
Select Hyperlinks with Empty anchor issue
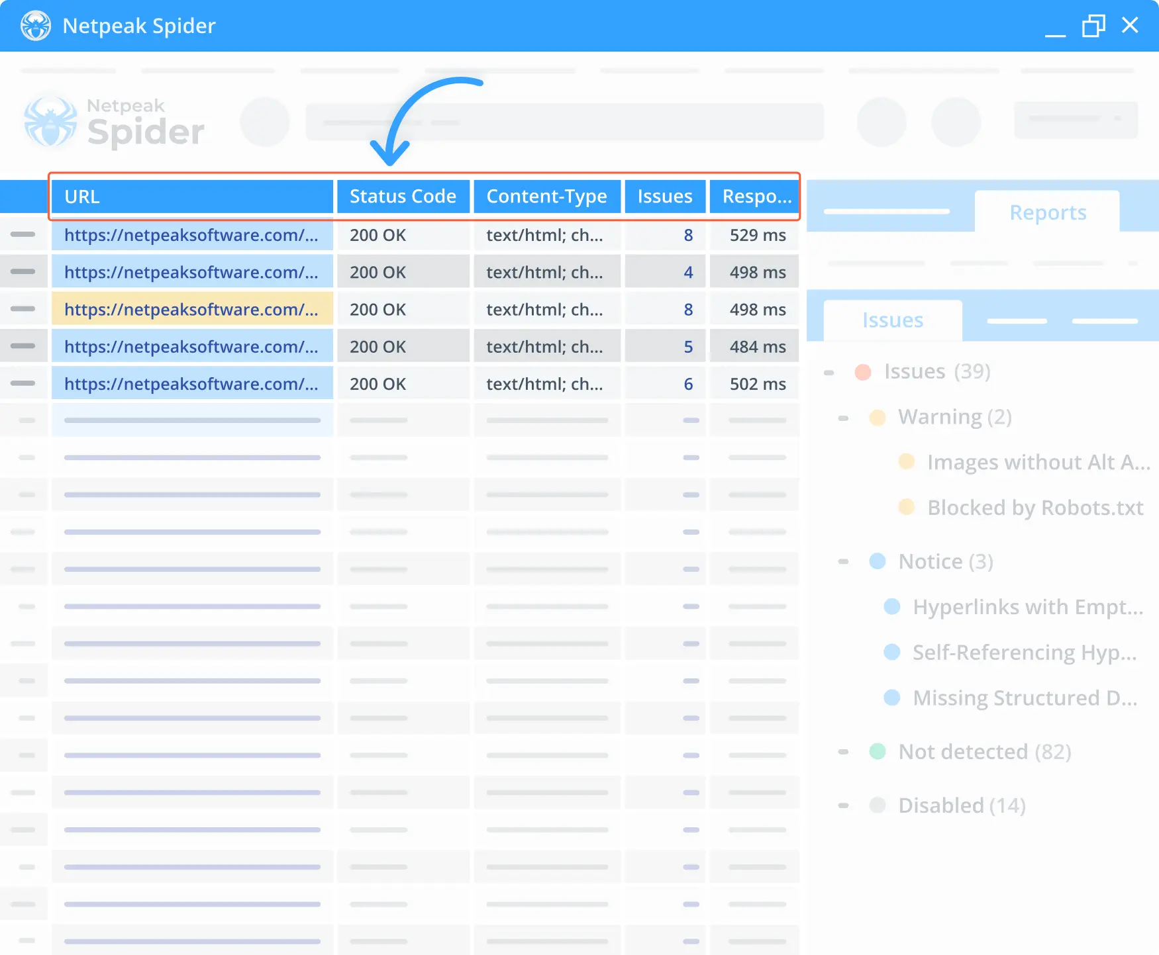pos(1028,607)
